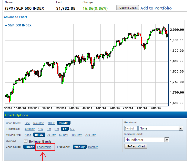Click the Chart Options panel header
The height and width of the screenshot is (161, 194).
(x=95, y=115)
